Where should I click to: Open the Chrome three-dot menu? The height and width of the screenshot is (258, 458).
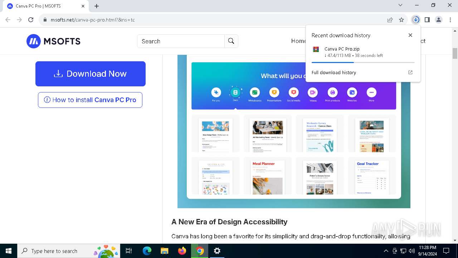pyautogui.click(x=450, y=20)
